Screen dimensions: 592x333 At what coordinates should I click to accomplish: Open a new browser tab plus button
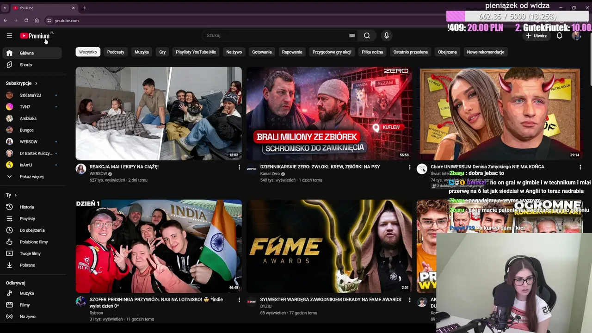tap(84, 8)
